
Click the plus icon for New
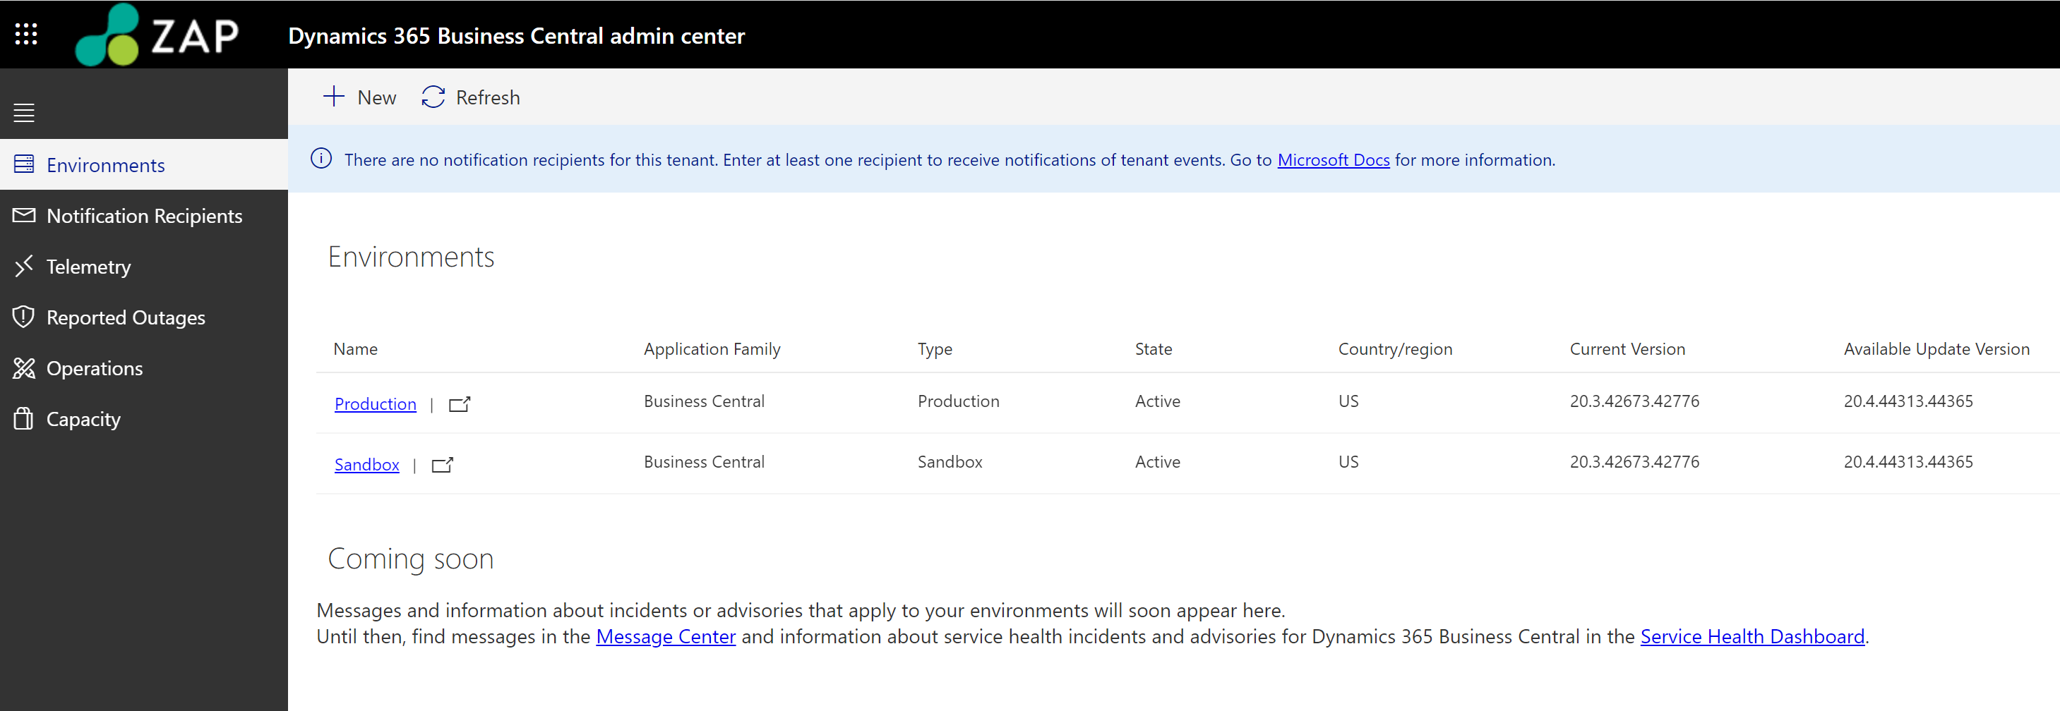point(333,97)
